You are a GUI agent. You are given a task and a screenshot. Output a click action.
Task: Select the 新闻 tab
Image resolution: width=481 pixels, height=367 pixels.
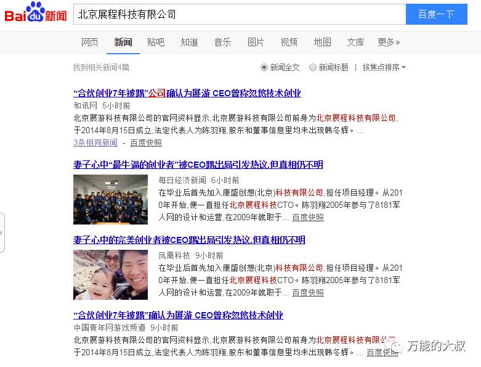tap(123, 42)
